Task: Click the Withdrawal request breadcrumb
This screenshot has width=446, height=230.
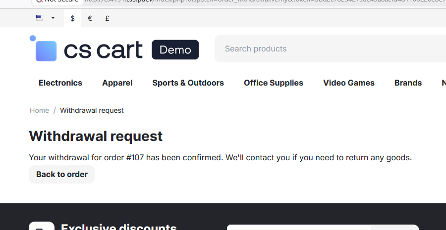Action: point(92,110)
